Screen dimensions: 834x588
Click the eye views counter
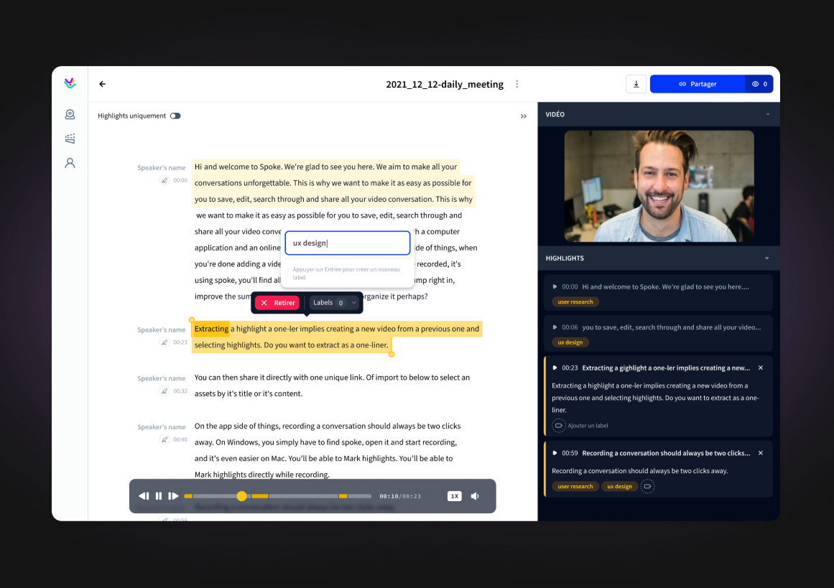click(759, 84)
